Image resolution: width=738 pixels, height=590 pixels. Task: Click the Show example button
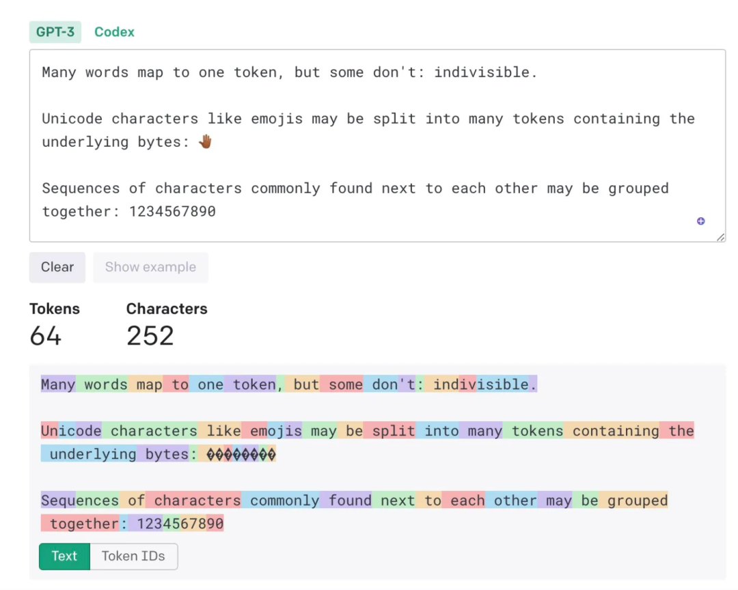(x=150, y=267)
